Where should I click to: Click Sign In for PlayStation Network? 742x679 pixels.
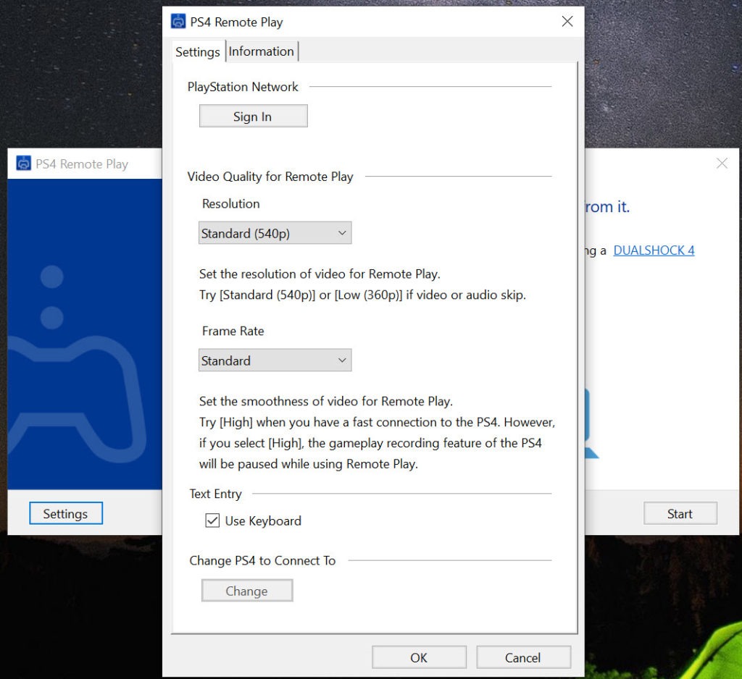(x=253, y=117)
